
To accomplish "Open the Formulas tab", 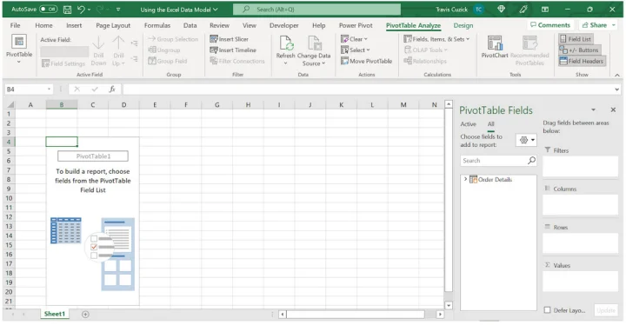I will pos(156,25).
